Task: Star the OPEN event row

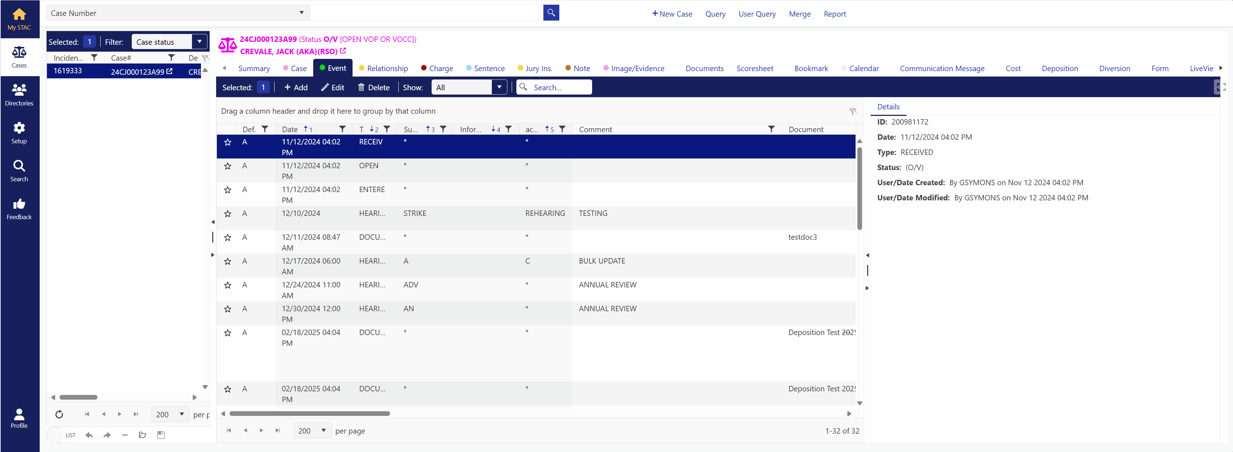Action: coord(228,166)
